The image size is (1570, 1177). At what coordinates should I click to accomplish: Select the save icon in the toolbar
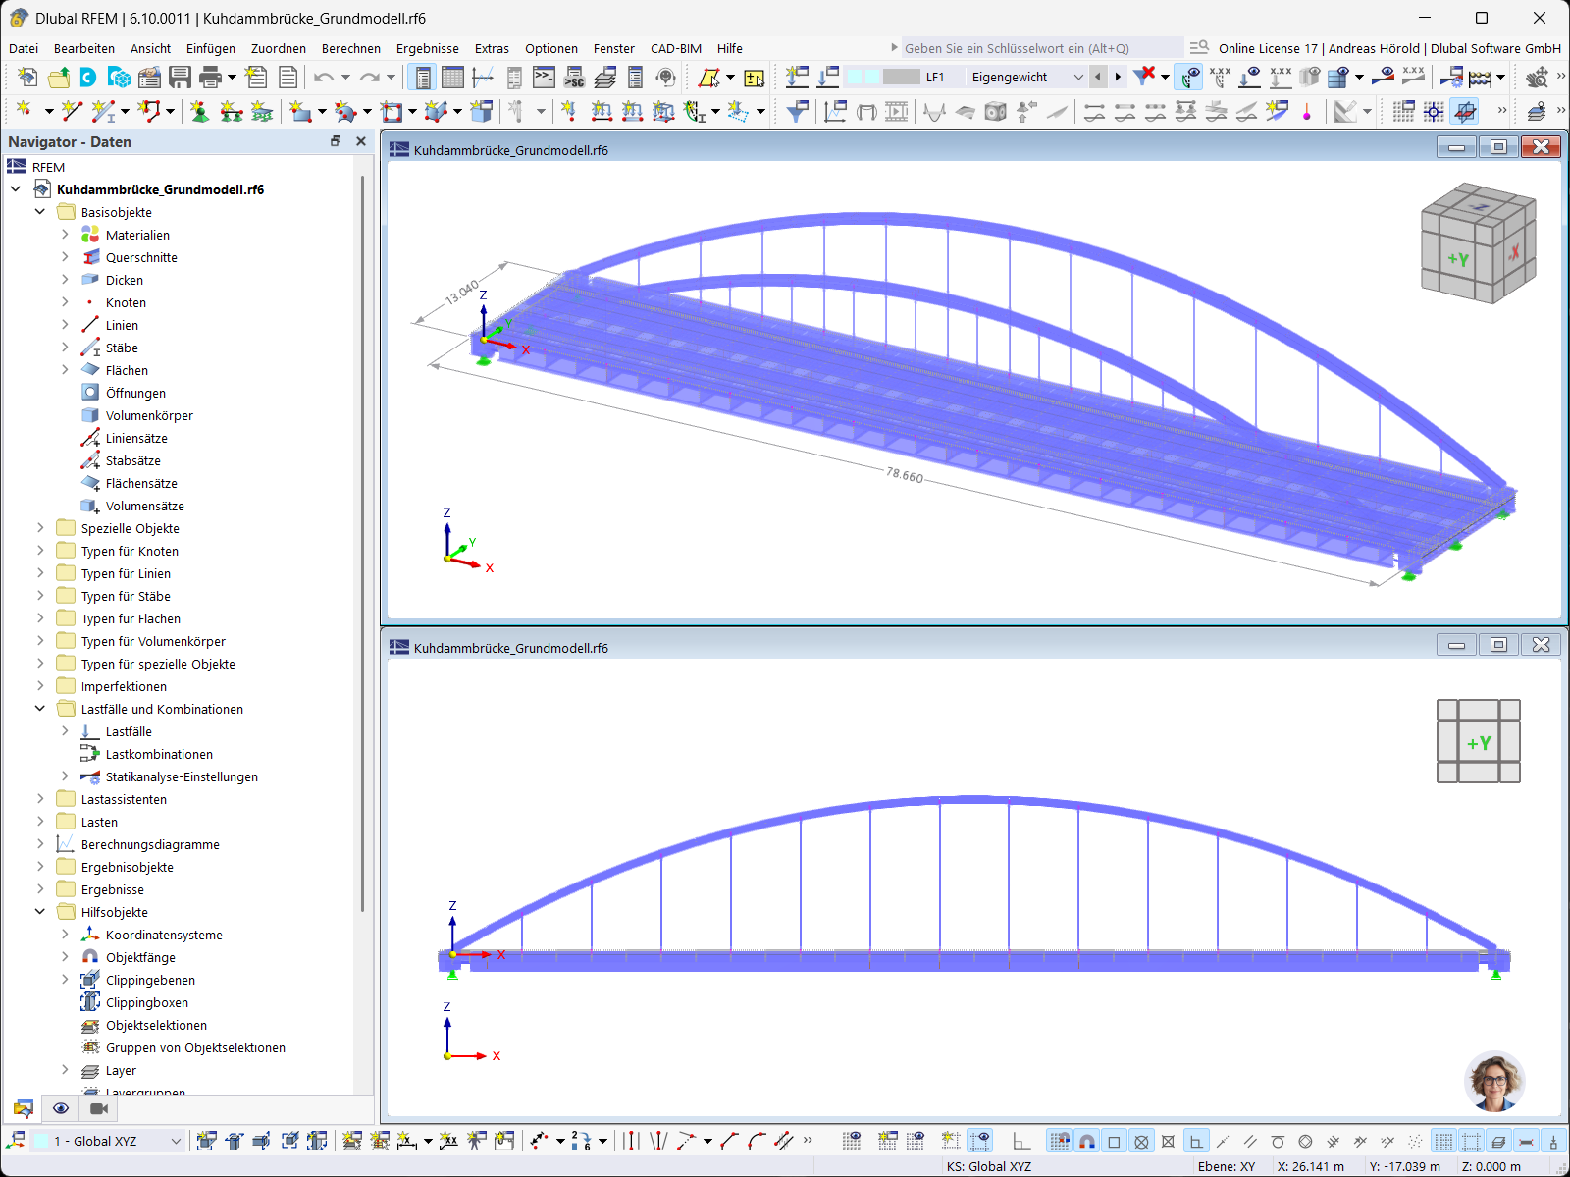click(x=181, y=77)
